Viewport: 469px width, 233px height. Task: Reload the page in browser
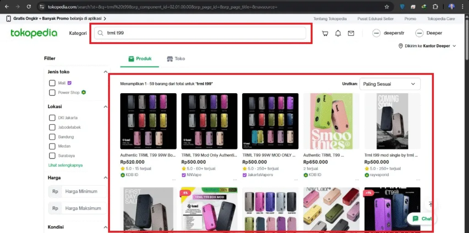pos(29,6)
